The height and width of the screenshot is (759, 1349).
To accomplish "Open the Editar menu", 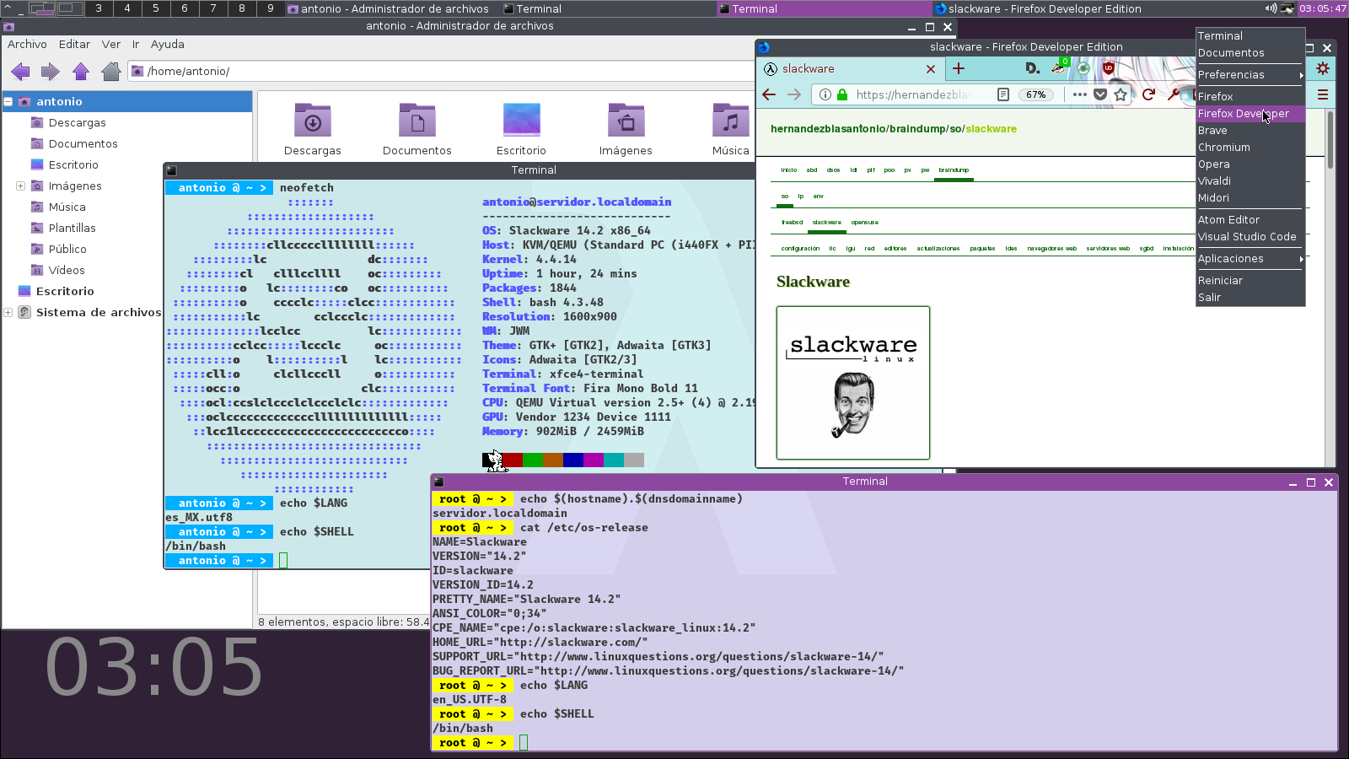I will click(74, 45).
